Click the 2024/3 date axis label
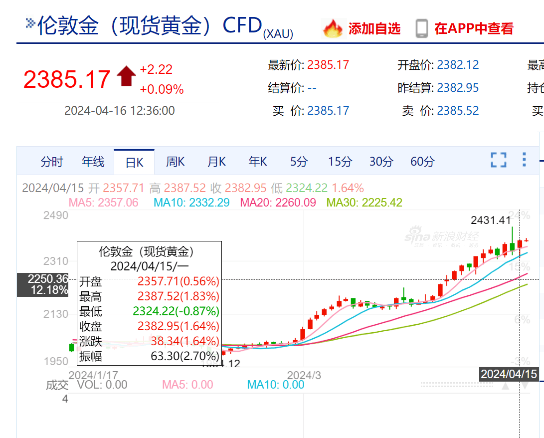Viewport: 544px width, 438px height. (x=304, y=375)
